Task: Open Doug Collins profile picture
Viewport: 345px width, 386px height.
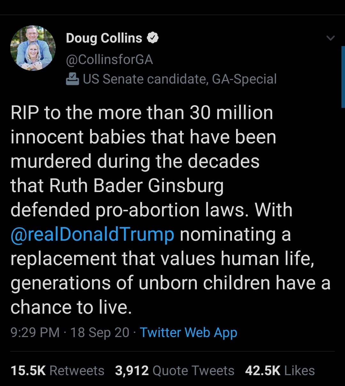Action: coord(33,48)
